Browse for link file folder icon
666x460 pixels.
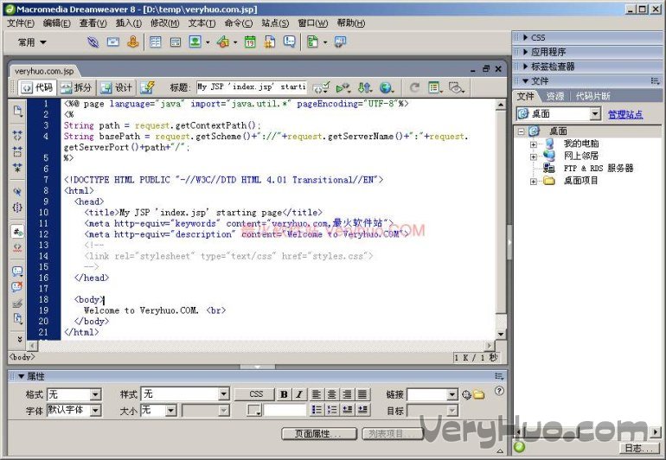pyautogui.click(x=478, y=394)
